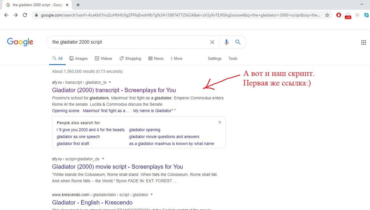
Task: Switch to the Images results tab
Action: point(78,58)
